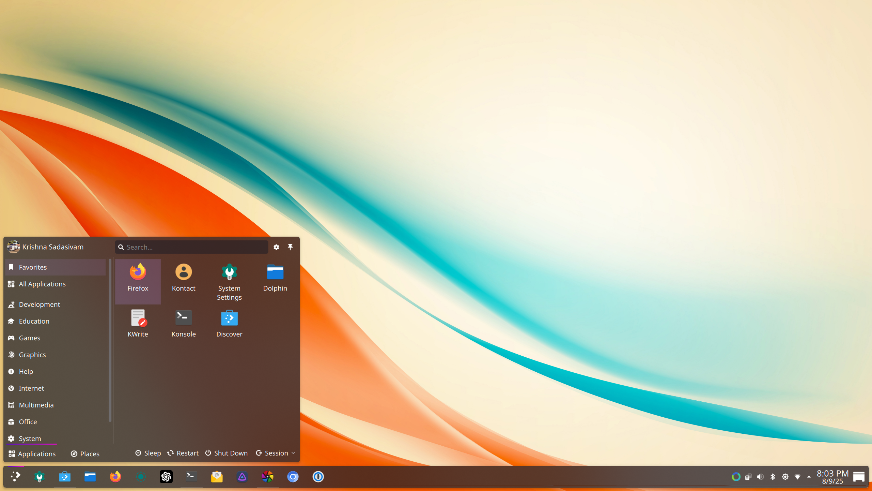Click the Peek at Desktop button

point(859,477)
